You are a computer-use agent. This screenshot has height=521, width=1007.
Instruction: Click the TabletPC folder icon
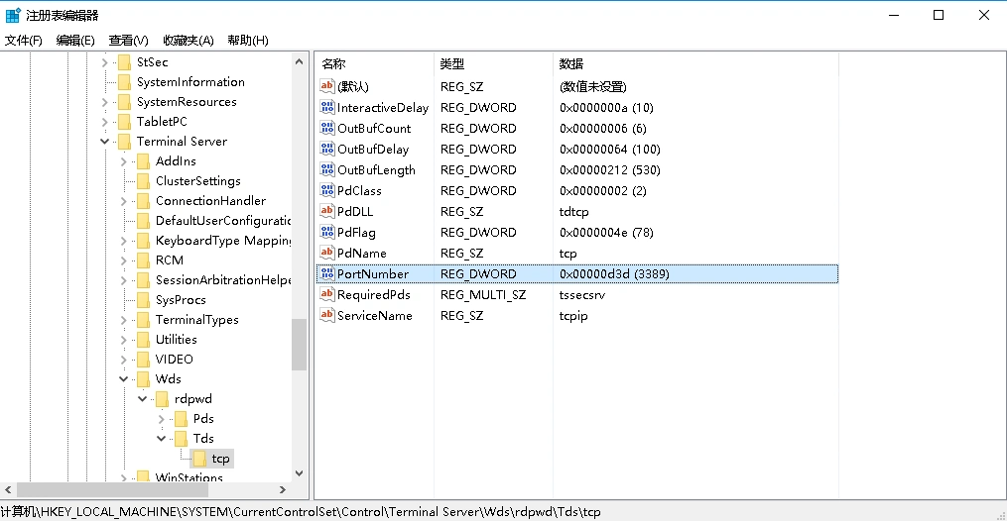point(125,122)
